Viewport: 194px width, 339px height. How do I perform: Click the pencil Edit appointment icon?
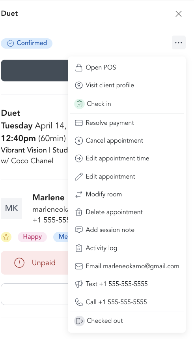[79, 177]
